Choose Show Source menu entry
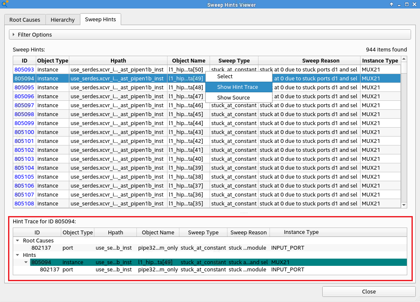The image size is (420, 302). point(233,97)
